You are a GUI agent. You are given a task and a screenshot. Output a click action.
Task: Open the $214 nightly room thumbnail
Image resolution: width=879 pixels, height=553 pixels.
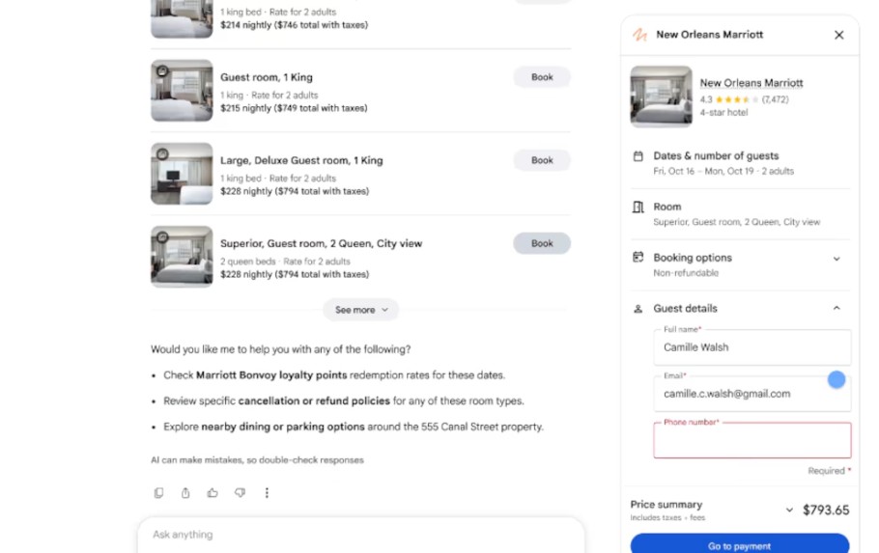coord(182,18)
